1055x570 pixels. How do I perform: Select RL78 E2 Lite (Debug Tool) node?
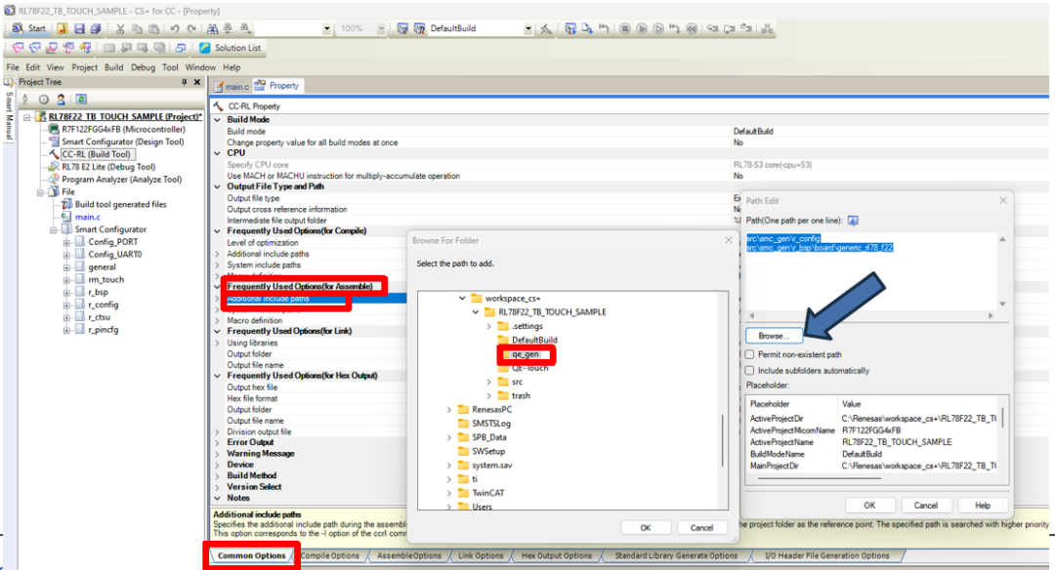click(x=108, y=167)
